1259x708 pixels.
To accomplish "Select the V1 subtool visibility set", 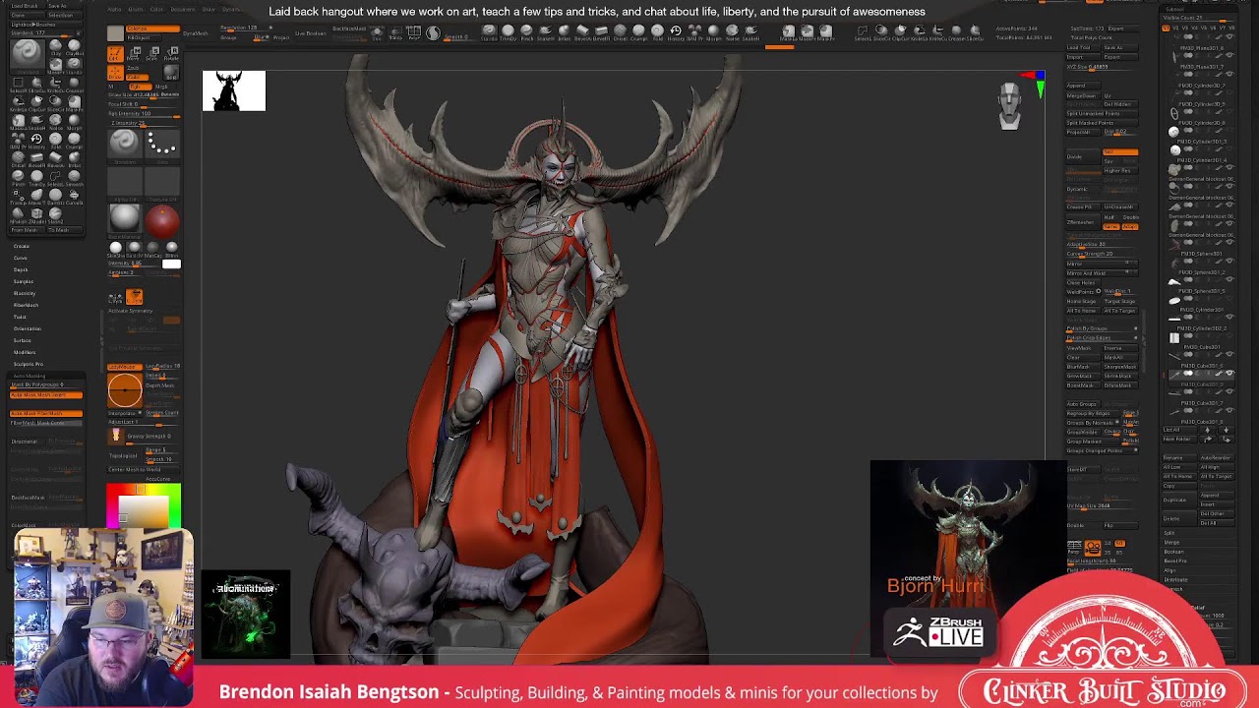I will click(1166, 29).
